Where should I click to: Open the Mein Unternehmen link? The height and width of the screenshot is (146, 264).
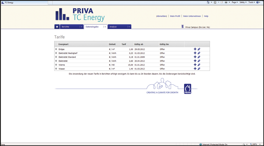tap(192, 16)
